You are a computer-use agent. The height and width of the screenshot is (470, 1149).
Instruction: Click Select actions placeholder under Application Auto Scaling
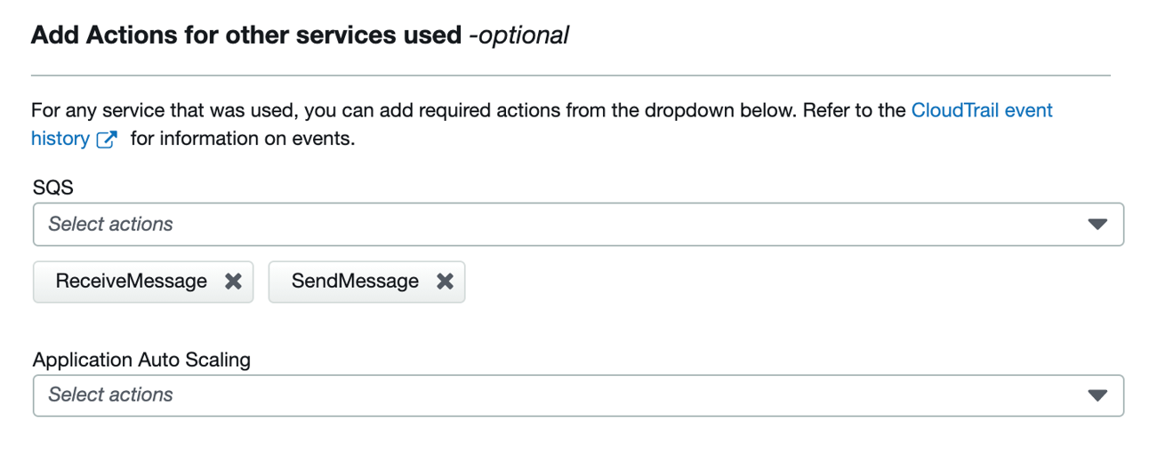[110, 395]
